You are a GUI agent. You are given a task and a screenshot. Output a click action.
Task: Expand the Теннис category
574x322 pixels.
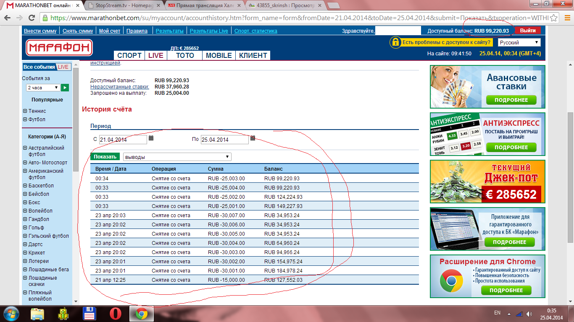pos(25,111)
